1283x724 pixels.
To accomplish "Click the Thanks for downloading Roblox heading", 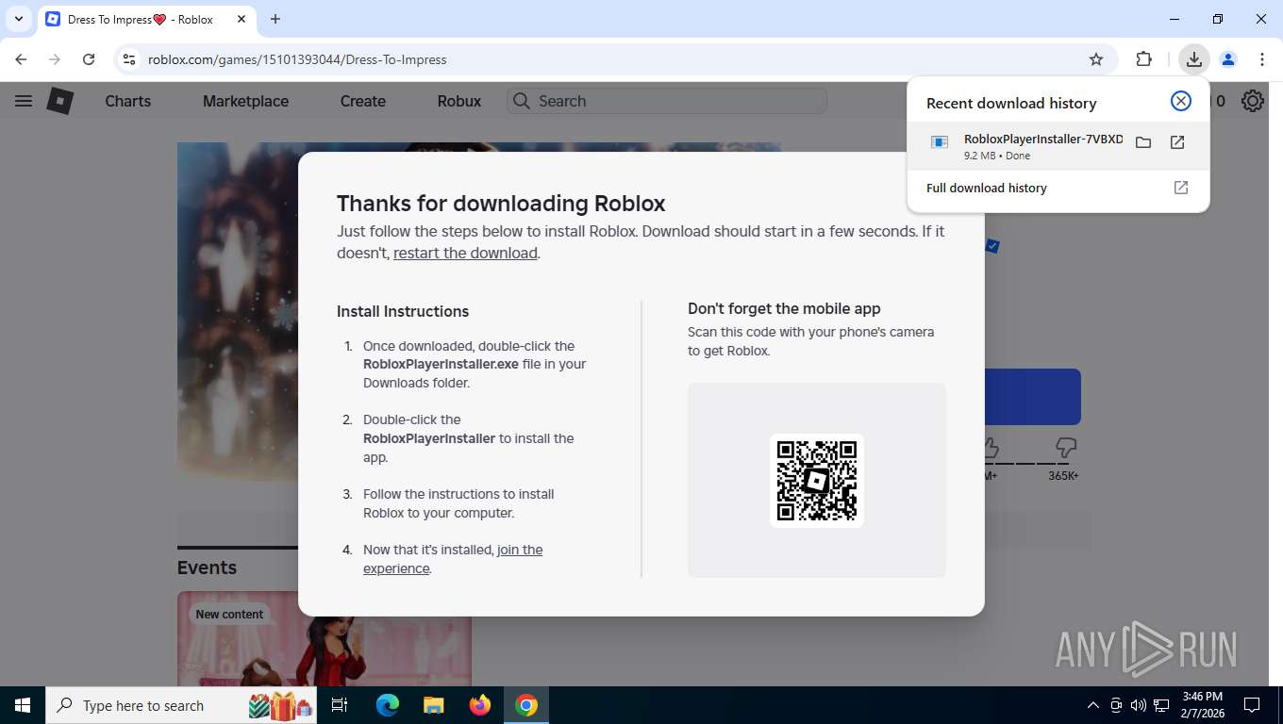I will pyautogui.click(x=501, y=204).
